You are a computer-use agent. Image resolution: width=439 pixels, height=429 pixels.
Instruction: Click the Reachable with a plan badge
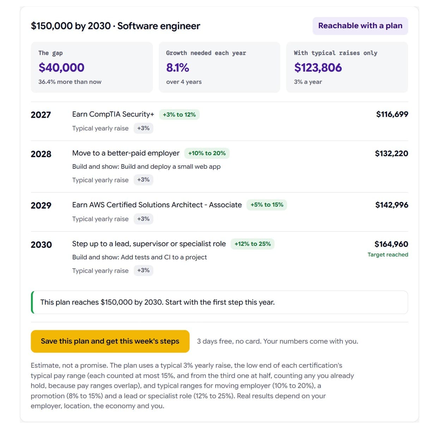360,26
